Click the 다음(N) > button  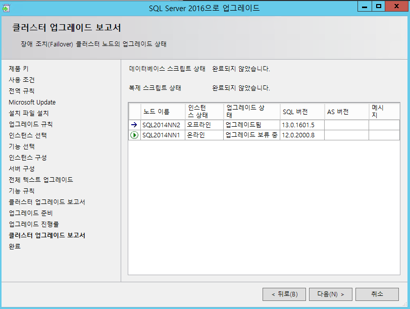331,294
